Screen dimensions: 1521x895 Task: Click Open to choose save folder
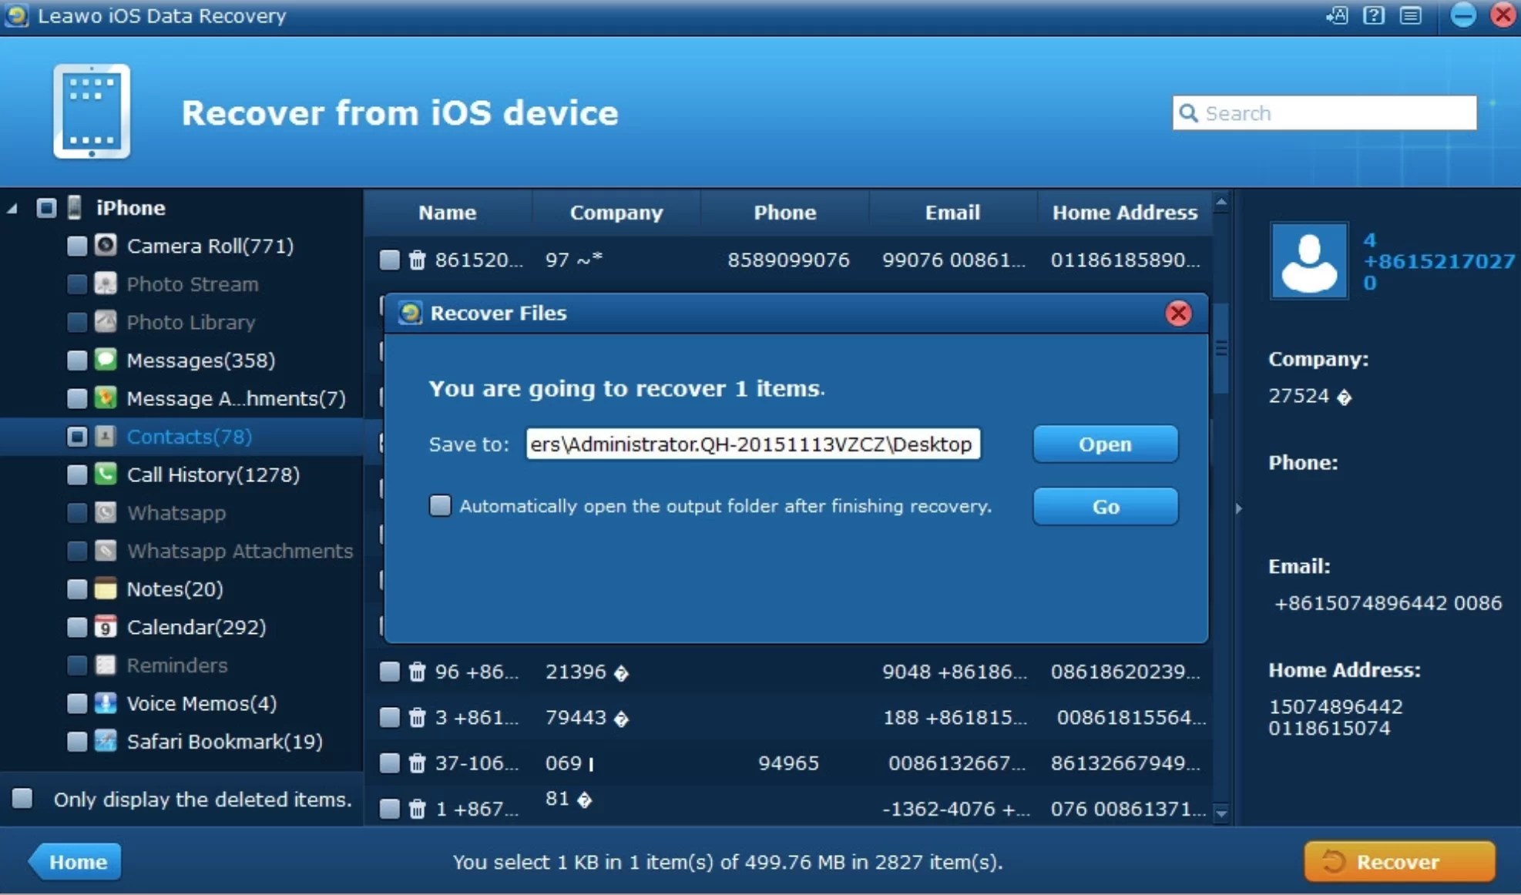tap(1104, 444)
